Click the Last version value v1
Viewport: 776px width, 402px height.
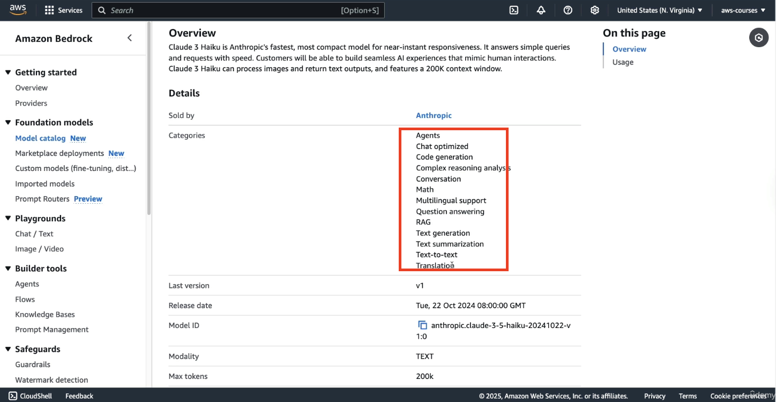pyautogui.click(x=420, y=286)
